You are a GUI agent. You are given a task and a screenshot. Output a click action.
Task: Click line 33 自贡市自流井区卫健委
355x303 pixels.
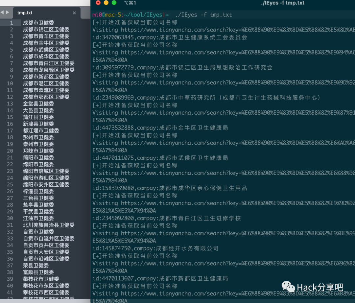pos(49,239)
